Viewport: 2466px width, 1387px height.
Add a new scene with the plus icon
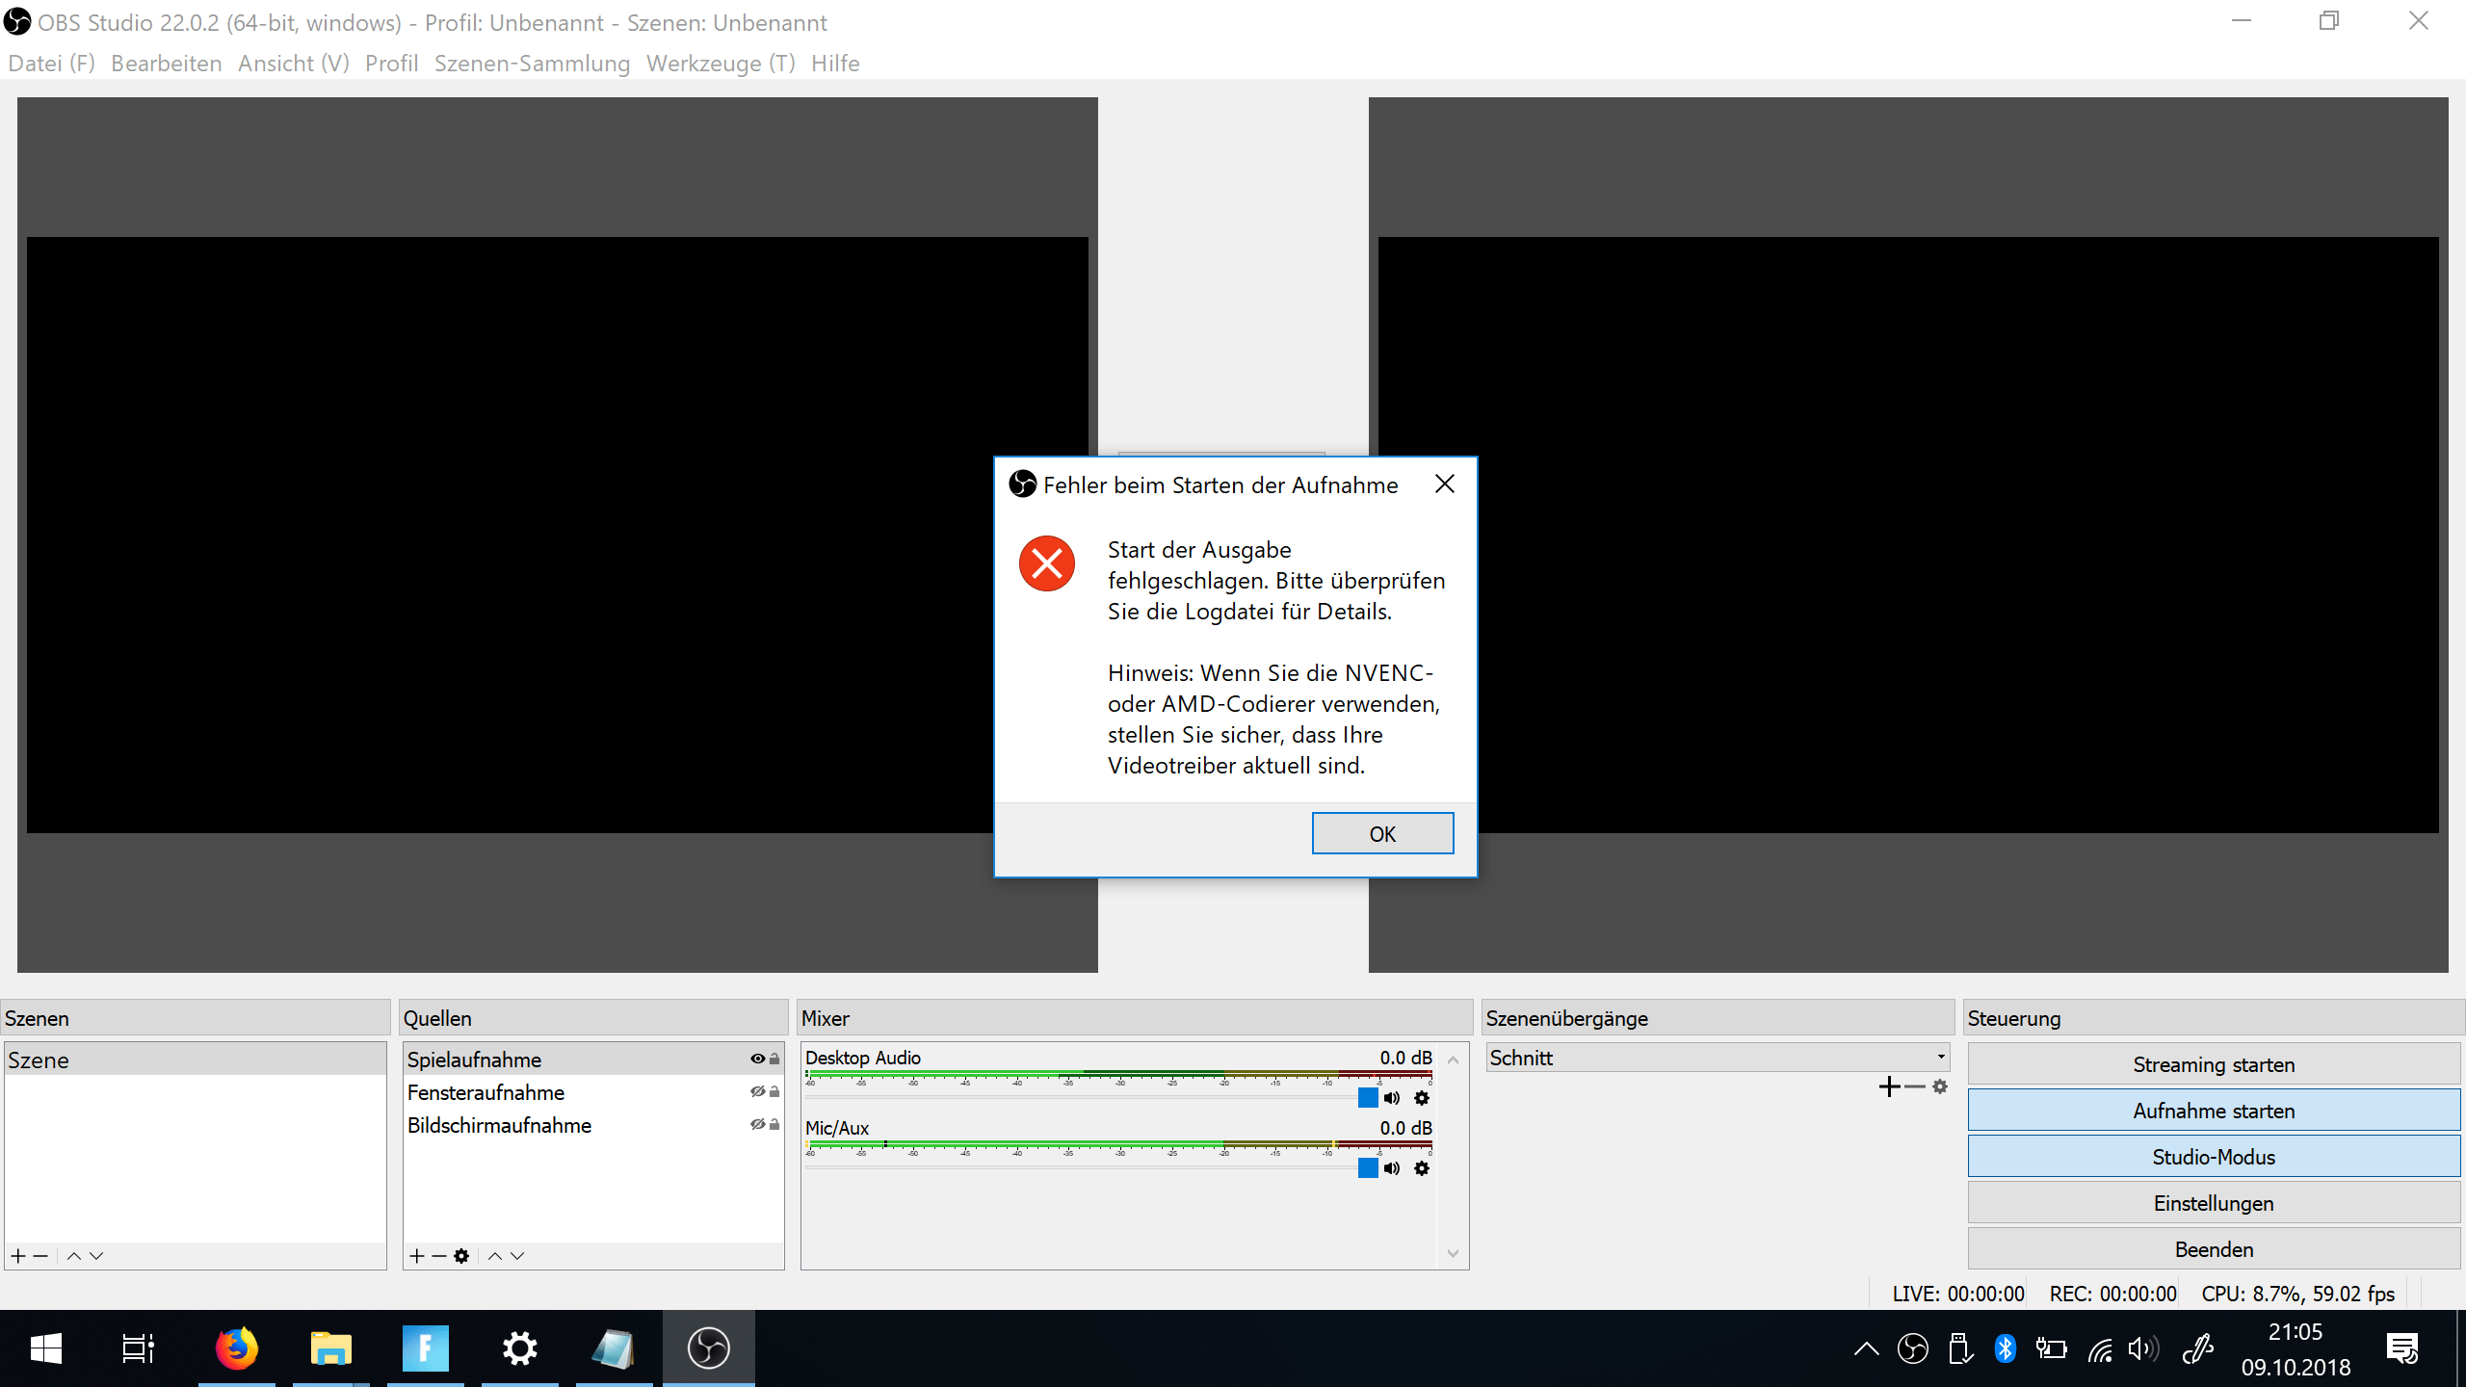[x=17, y=1255]
